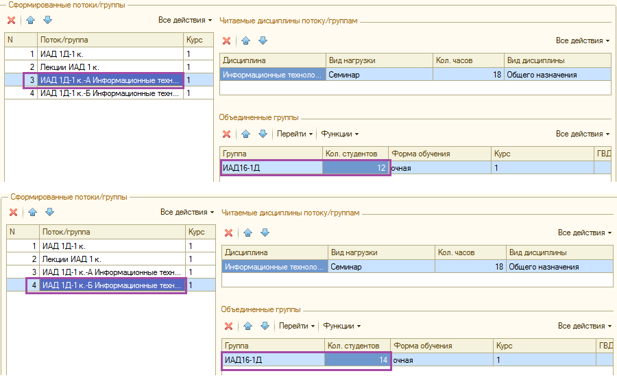The image size is (617, 380).
Task: Click red delete icon in top streams list toolbar
Action: click(12, 20)
